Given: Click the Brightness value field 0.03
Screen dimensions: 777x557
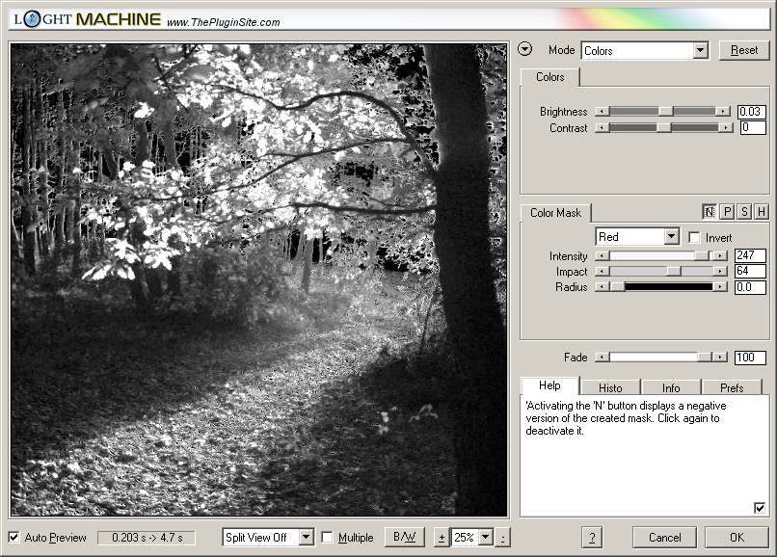Looking at the screenshot, I should [x=751, y=112].
